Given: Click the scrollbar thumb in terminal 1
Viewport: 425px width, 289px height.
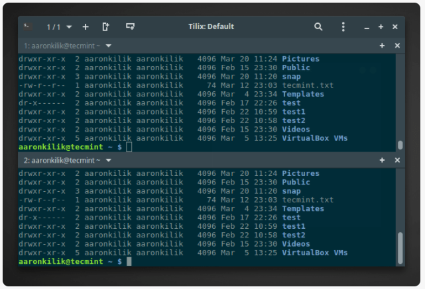Looking at the screenshot, I should point(400,145).
